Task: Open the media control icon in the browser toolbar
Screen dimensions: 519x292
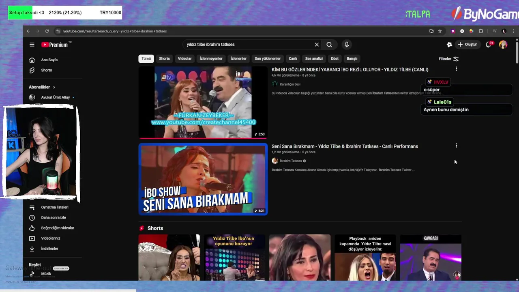Action: [x=494, y=31]
